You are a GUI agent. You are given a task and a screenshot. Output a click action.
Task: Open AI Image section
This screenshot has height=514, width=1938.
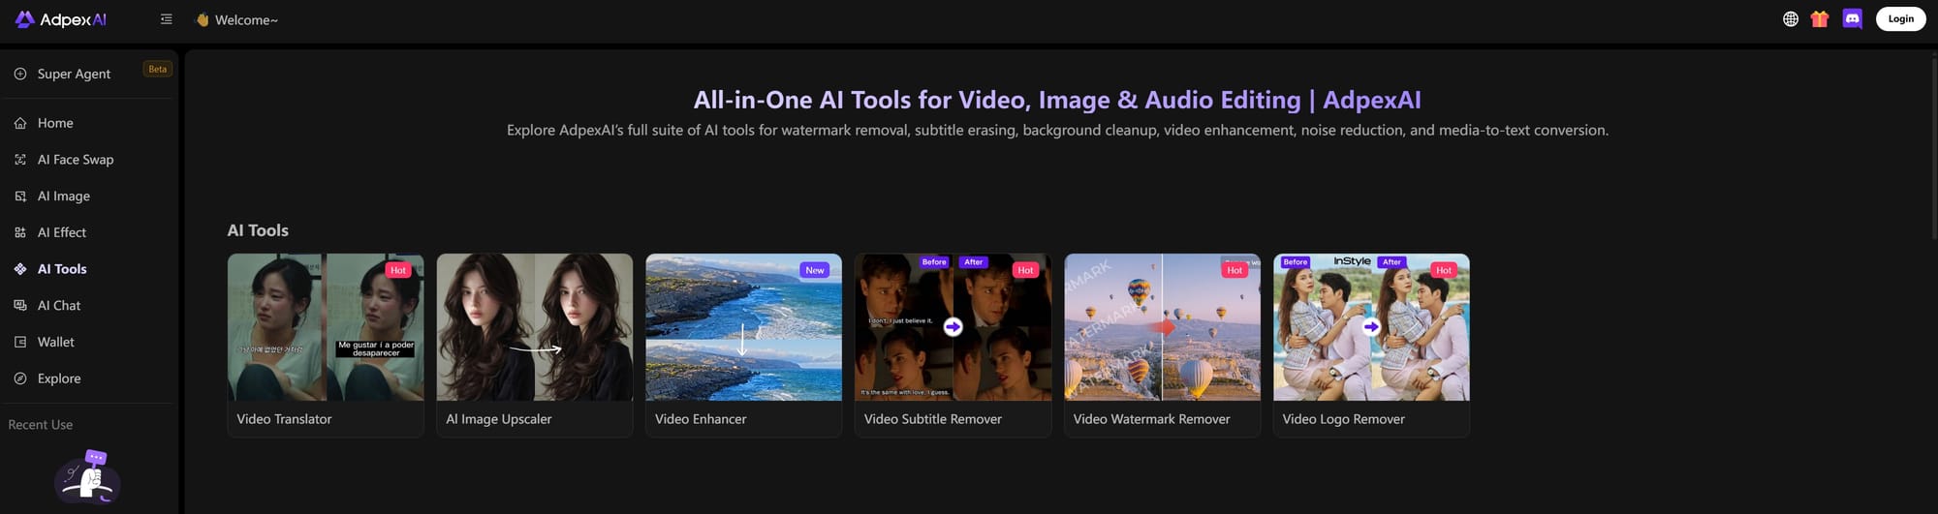pos(64,197)
